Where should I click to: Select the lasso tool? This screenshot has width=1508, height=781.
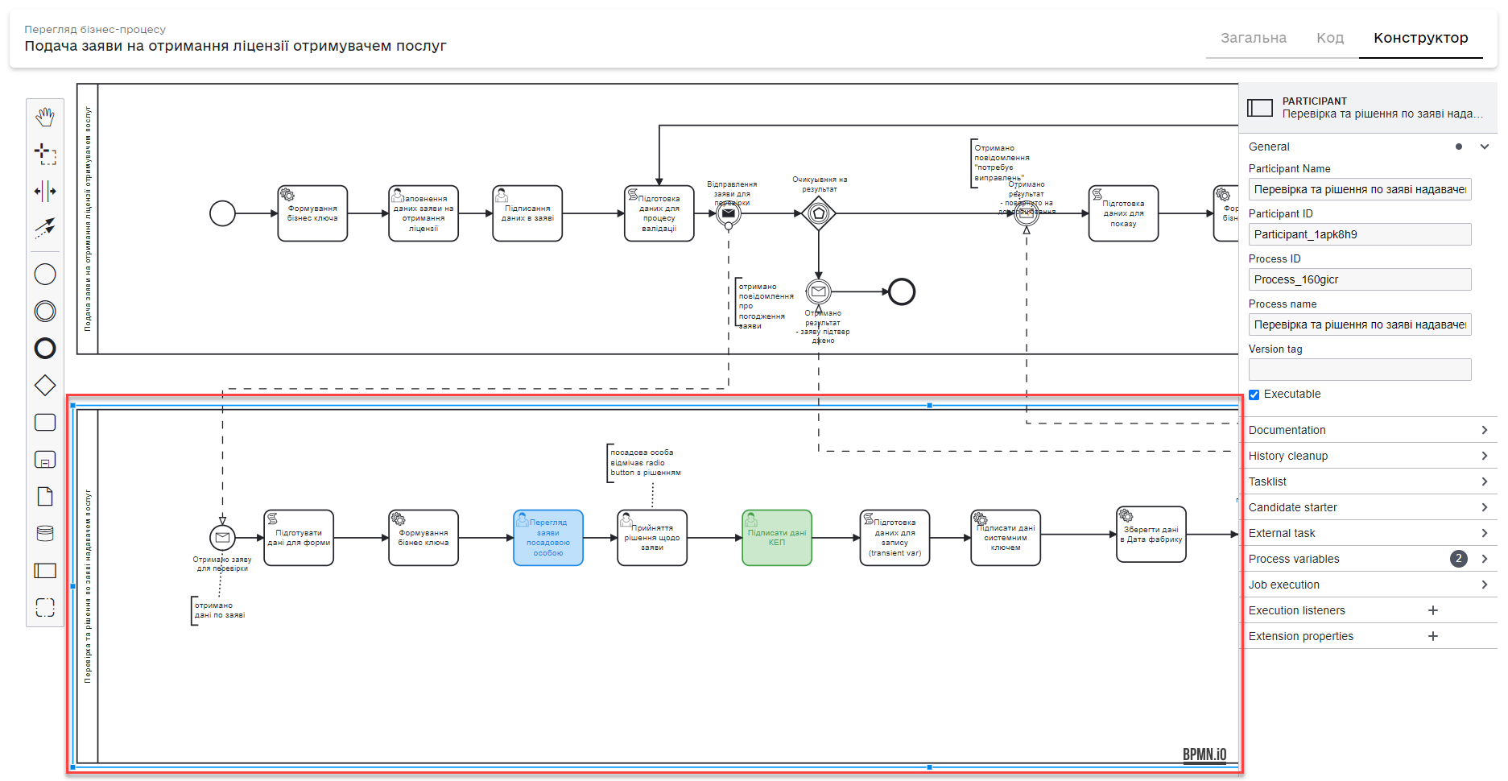45,153
